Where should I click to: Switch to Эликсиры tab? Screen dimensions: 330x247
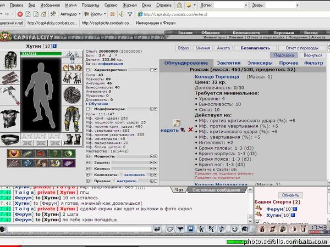260,63
